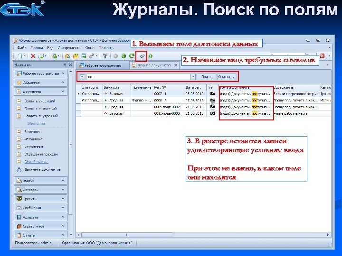Open Обращения граждан journal
This screenshot has height=256, width=342.
click(x=41, y=154)
